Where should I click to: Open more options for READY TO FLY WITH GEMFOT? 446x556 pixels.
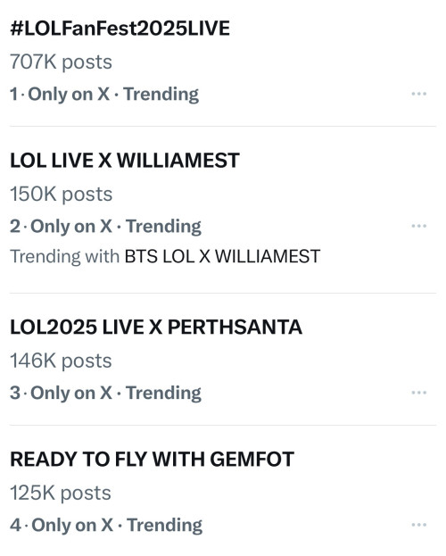418,525
